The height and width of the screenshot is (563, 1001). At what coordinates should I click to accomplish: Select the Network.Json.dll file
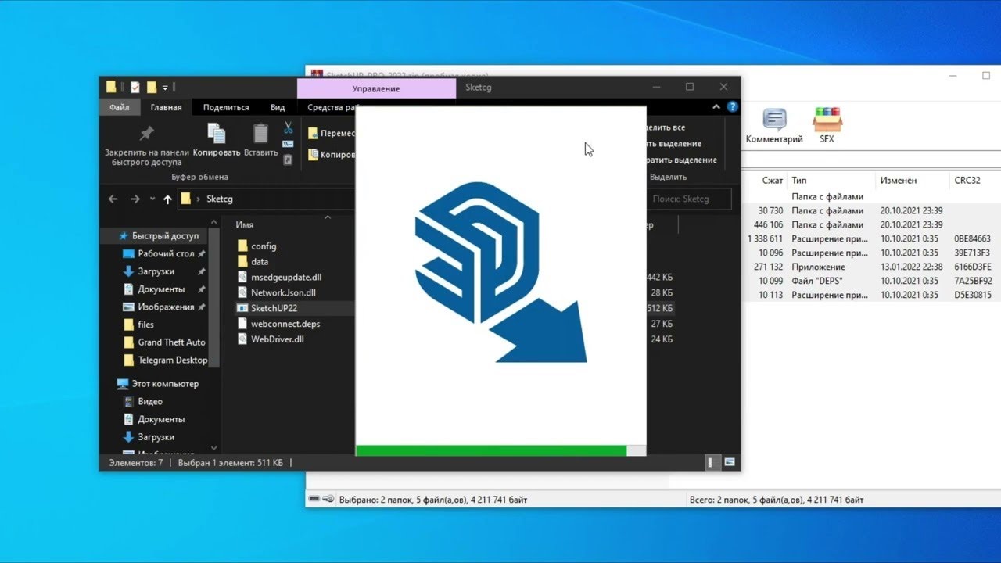pyautogui.click(x=283, y=292)
